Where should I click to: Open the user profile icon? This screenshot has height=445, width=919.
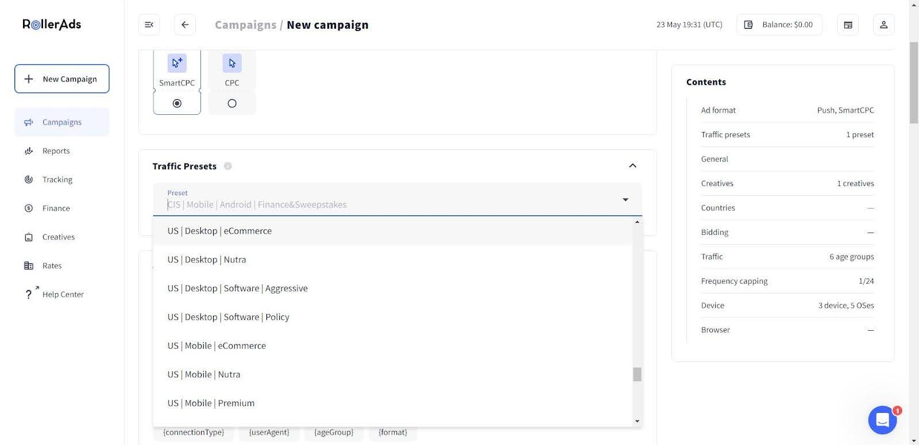(x=883, y=25)
